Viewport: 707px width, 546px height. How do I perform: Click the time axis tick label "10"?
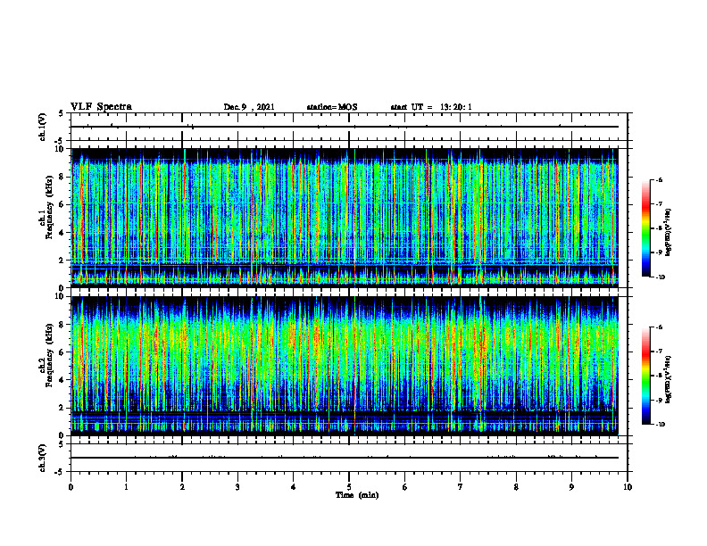628,487
